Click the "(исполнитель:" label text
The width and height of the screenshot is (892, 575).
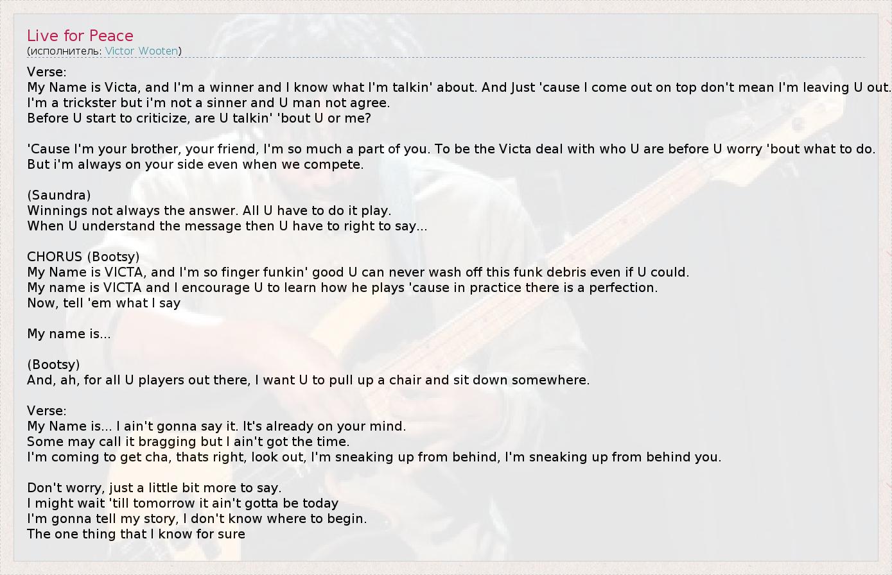click(64, 51)
